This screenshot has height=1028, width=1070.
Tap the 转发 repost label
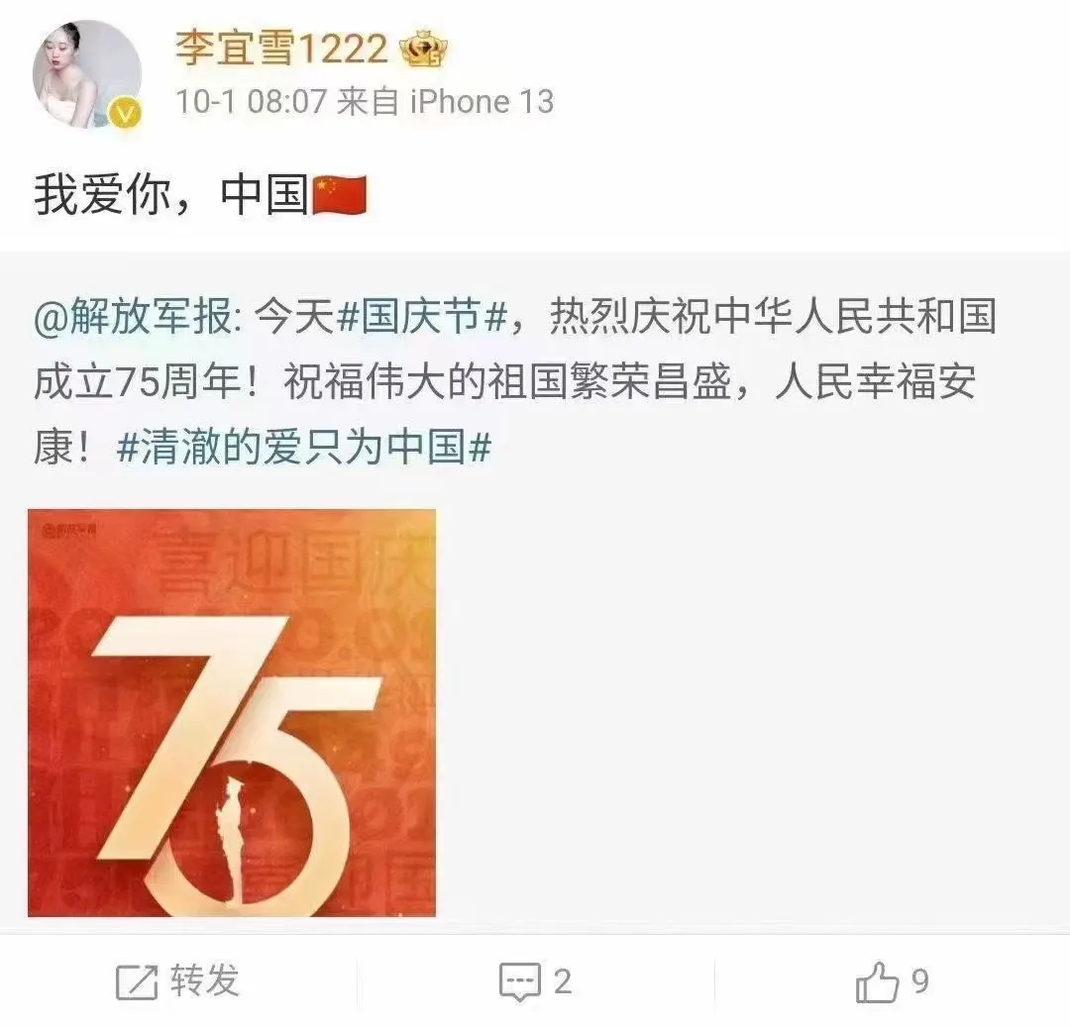(205, 980)
